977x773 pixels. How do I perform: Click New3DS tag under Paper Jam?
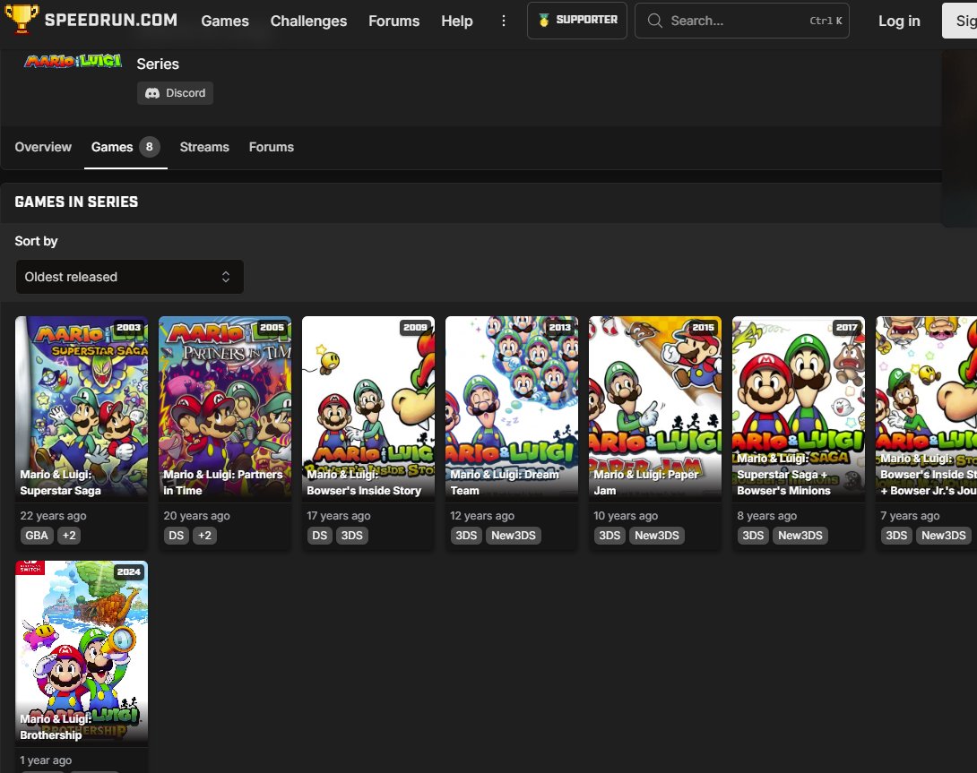tap(657, 535)
